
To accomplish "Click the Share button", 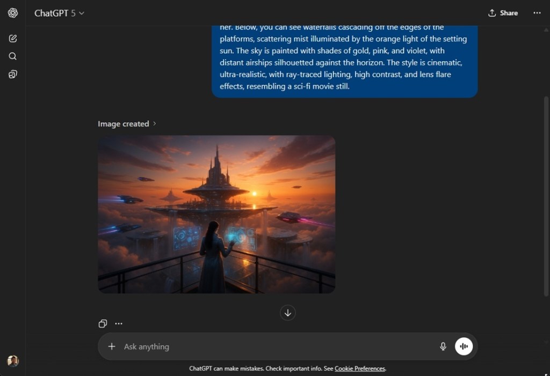I will point(503,12).
